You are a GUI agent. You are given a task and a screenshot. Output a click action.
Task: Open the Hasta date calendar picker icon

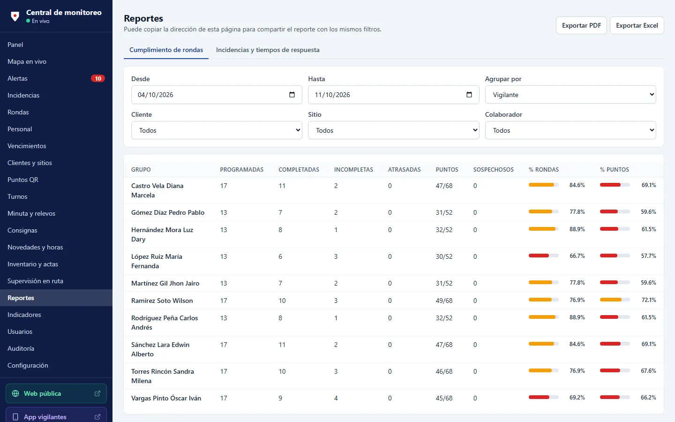tap(469, 95)
